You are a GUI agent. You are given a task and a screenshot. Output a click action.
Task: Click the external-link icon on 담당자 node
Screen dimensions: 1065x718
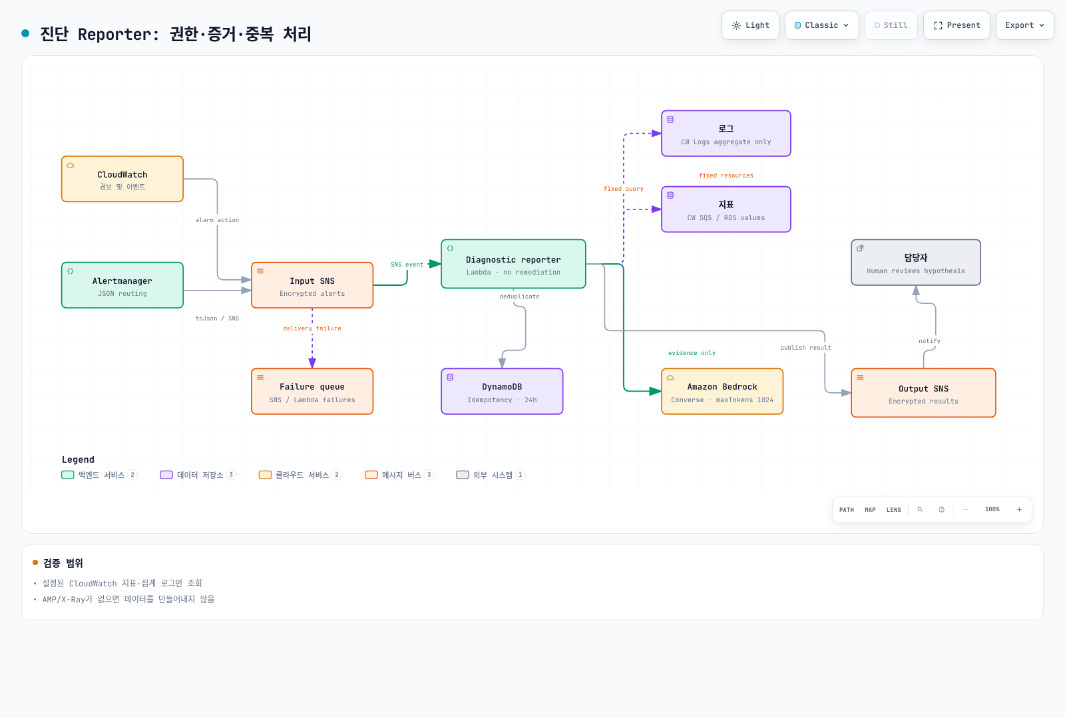860,249
